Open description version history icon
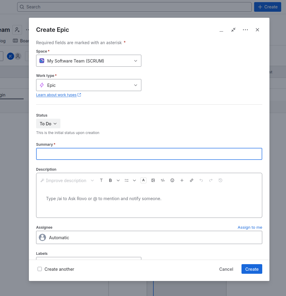This screenshot has height=296, width=286. (220, 181)
